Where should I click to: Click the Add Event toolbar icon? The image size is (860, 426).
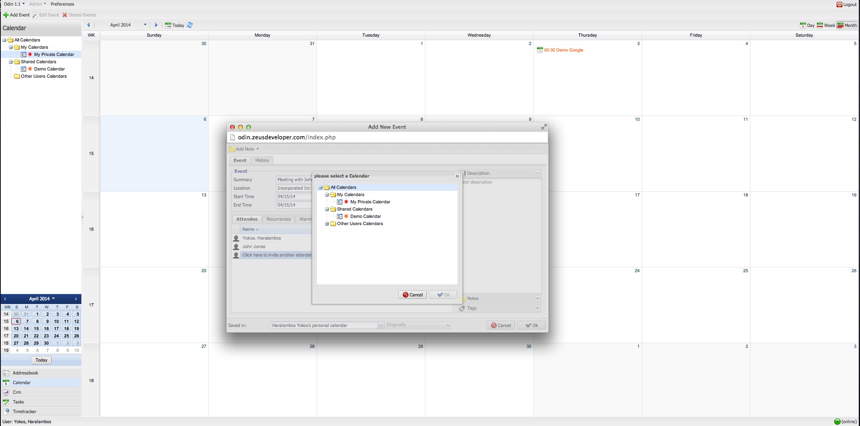click(x=6, y=15)
